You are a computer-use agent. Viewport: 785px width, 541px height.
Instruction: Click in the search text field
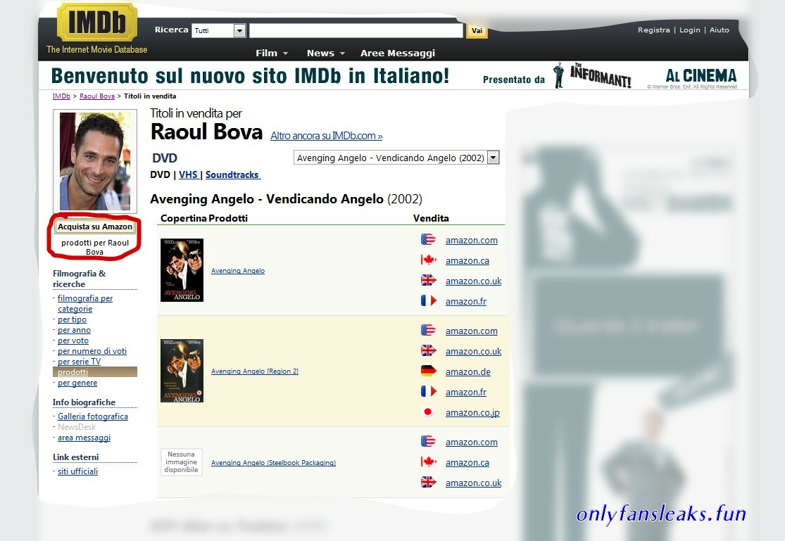356,30
